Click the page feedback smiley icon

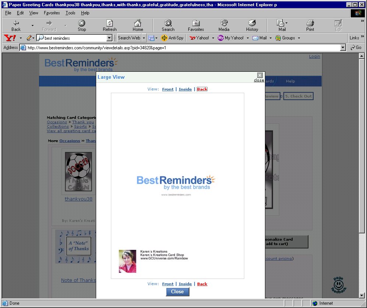[338, 284]
